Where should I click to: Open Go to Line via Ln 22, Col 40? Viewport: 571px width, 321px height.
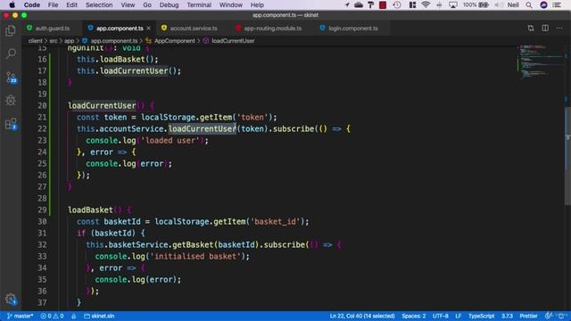[362, 316]
